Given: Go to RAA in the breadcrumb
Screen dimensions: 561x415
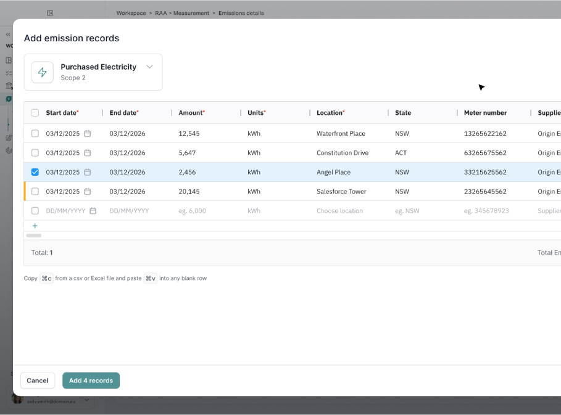Looking at the screenshot, I should pos(161,13).
